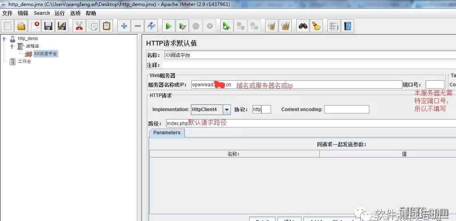Screen dimensions: 456x221
Task: Click the Toggle enable/disable icon
Action: (151, 26)
